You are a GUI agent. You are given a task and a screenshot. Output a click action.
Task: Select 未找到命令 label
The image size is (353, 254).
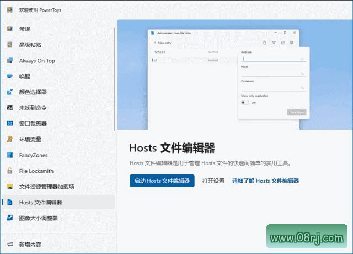(x=33, y=108)
